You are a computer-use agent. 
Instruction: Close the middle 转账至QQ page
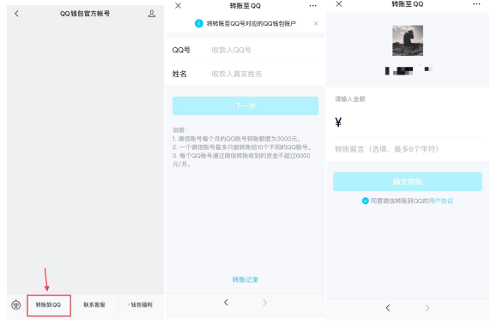click(179, 6)
